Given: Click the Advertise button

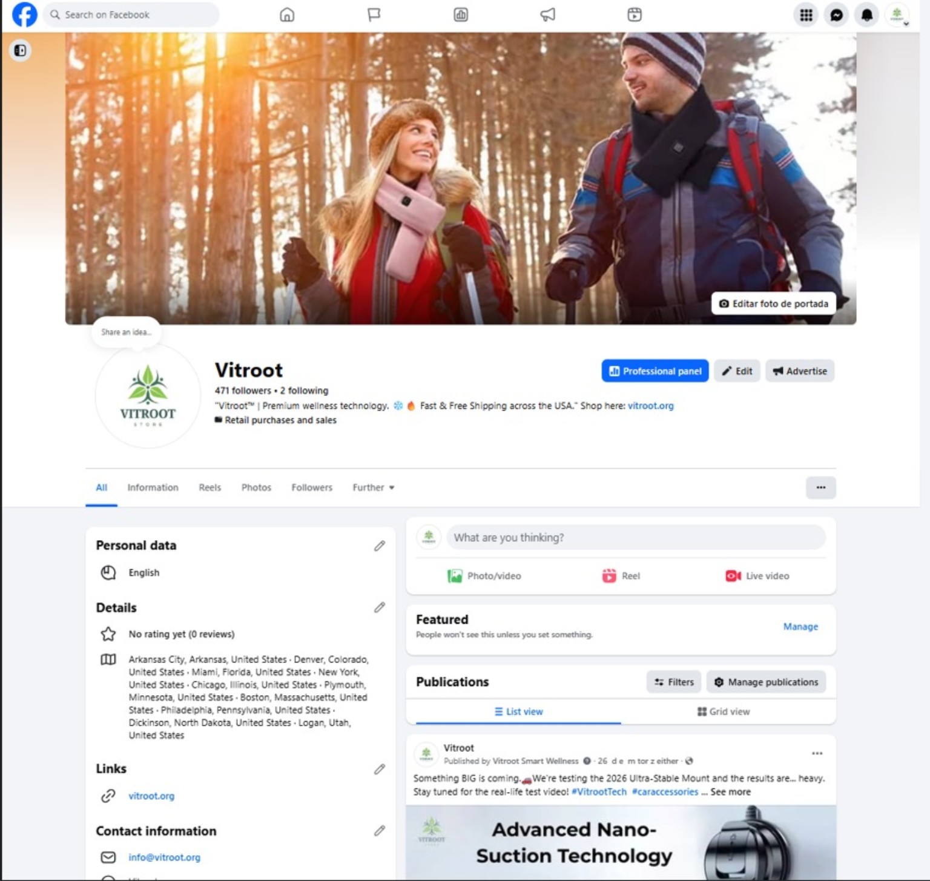Looking at the screenshot, I should pos(800,371).
